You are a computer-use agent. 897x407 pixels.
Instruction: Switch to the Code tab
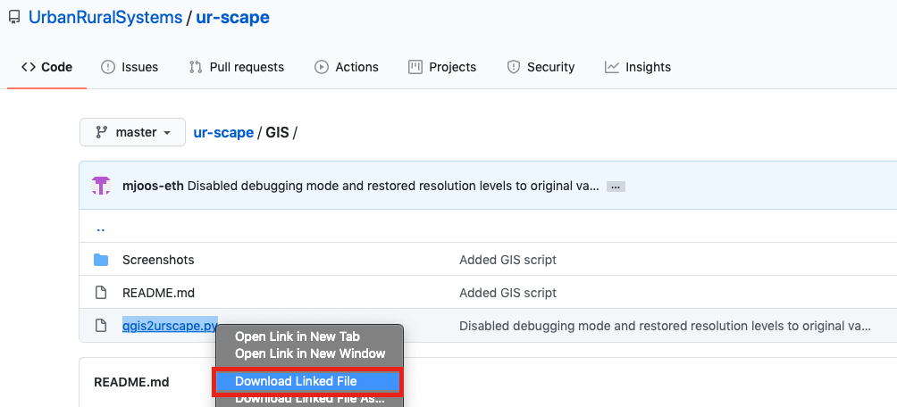pyautogui.click(x=47, y=67)
